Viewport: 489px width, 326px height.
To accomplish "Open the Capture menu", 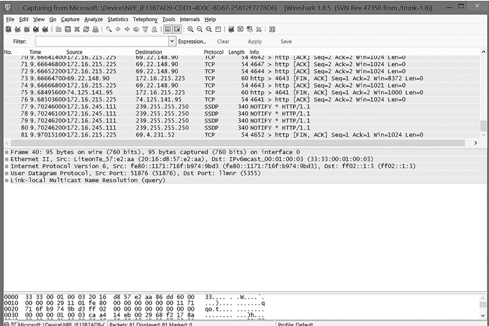I will (70, 20).
